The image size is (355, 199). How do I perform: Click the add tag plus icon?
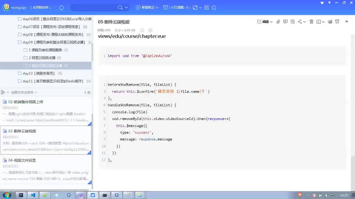tap(150, 30)
